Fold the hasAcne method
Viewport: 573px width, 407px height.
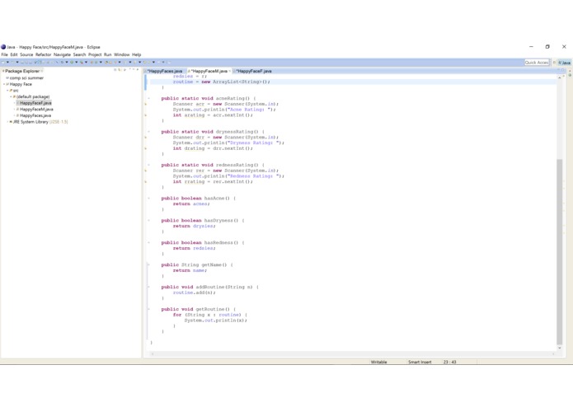148,199
